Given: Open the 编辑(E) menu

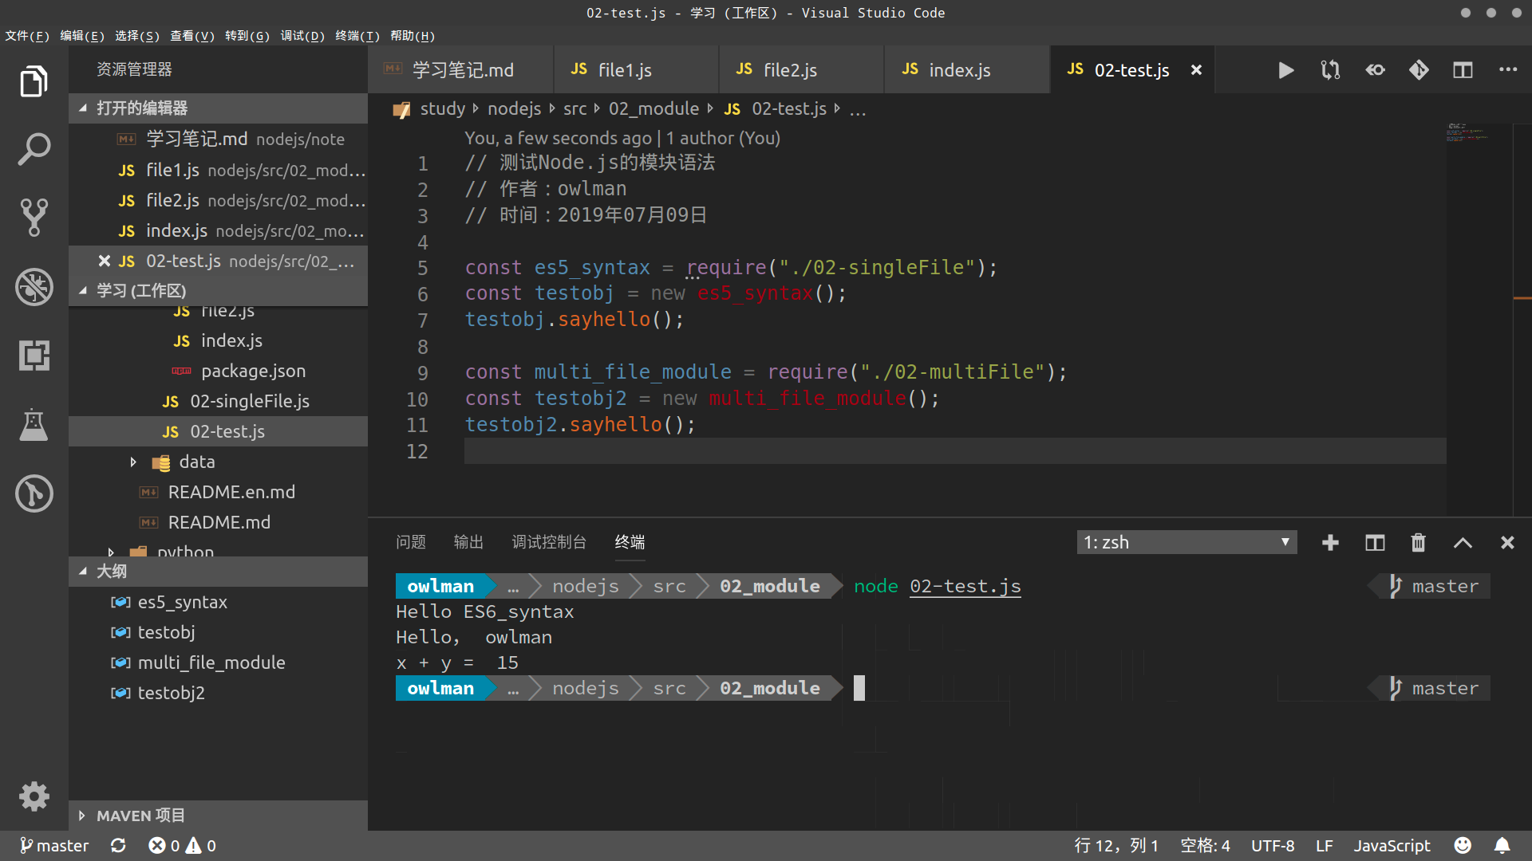Looking at the screenshot, I should click(82, 36).
